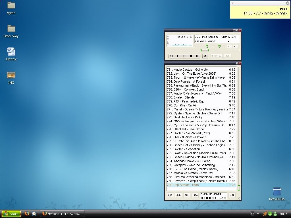This screenshot has width=291, height=218.
Task: Open the LIST menu in playlist
Action: [232, 195]
